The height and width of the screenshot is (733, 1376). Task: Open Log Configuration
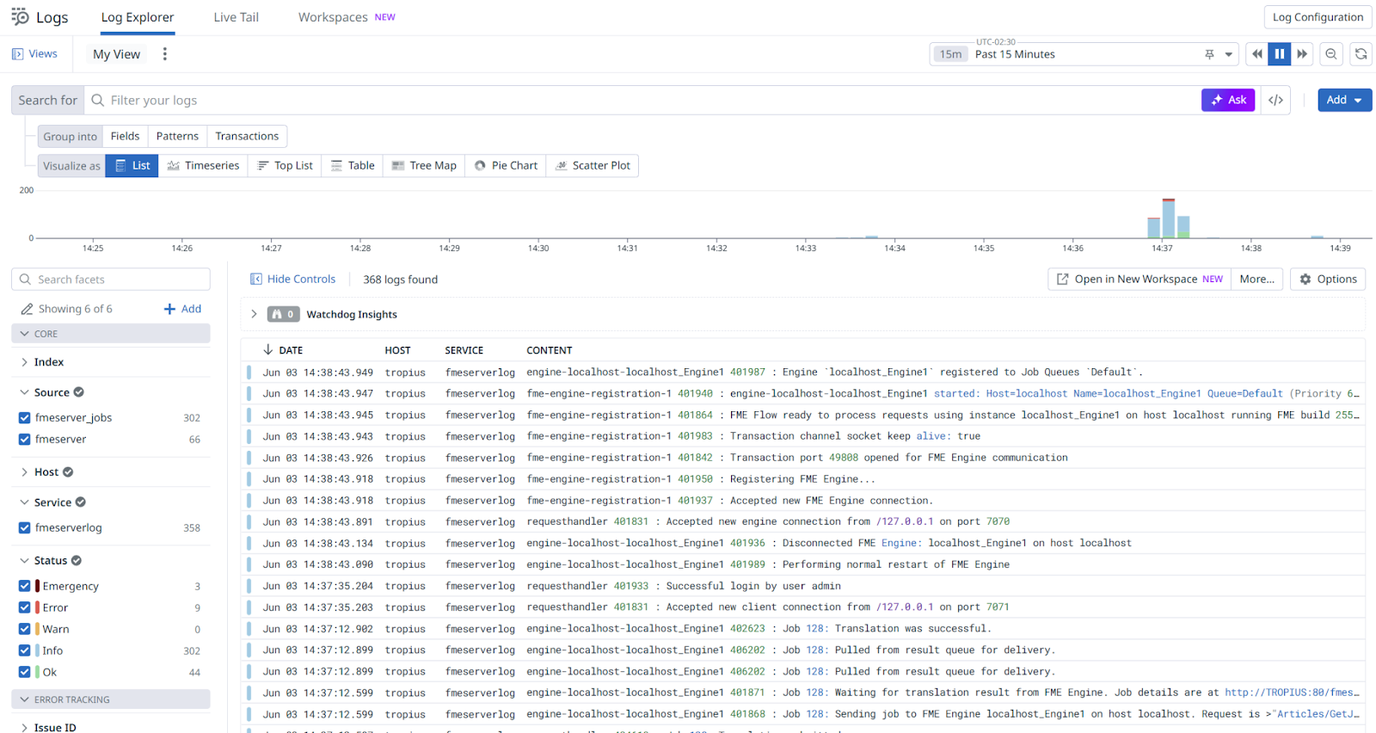pyautogui.click(x=1318, y=17)
